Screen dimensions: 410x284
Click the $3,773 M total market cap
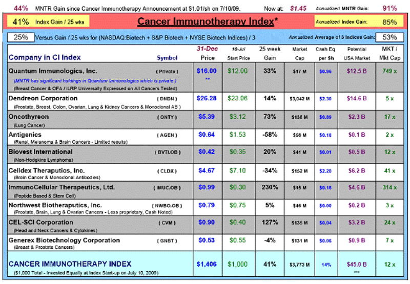tap(300, 265)
